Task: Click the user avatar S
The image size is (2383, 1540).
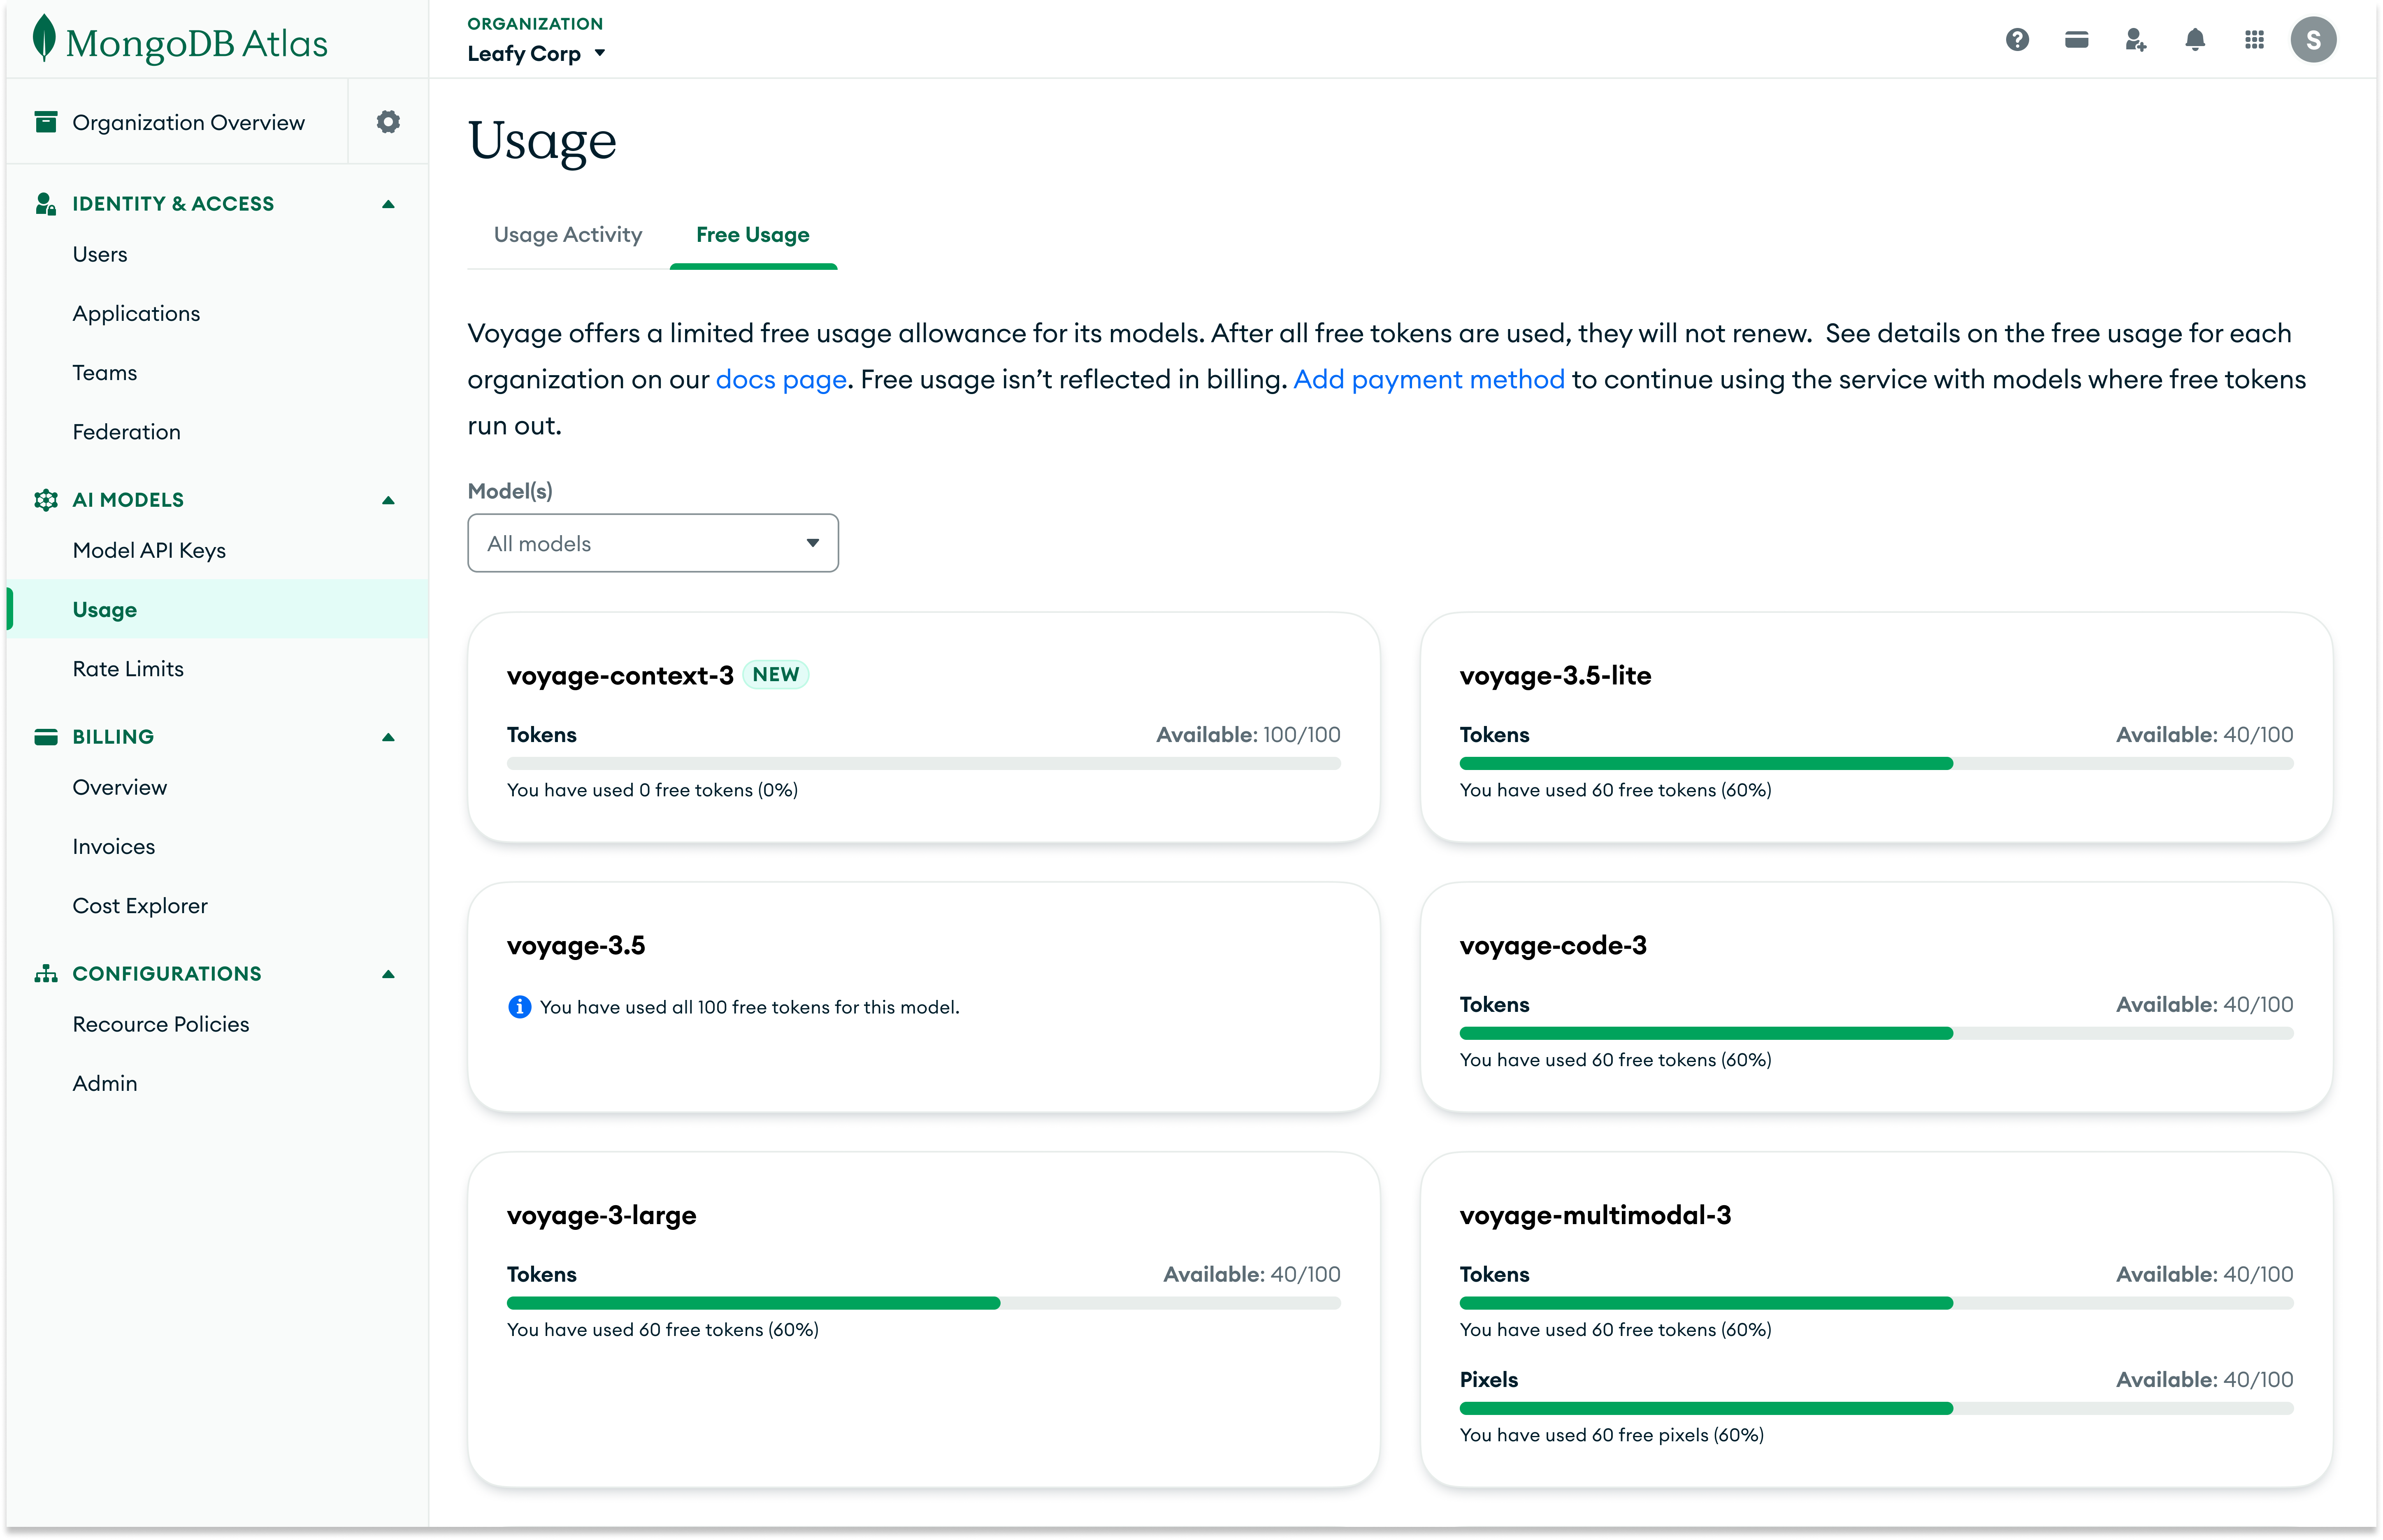Action: tap(2313, 40)
